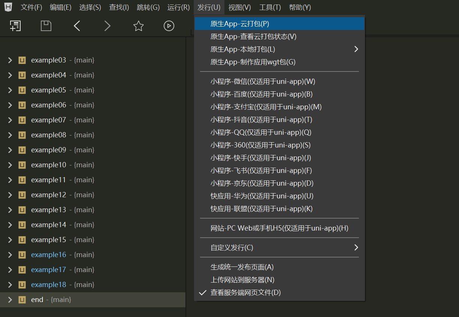Viewport: 459px width, 317px height.
Task: Click the run play icon in toolbar
Action: pyautogui.click(x=169, y=26)
